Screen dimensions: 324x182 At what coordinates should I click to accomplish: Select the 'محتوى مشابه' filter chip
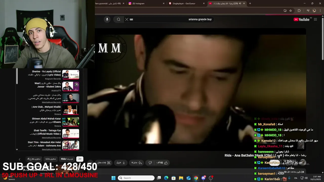pyautogui.click(x=50, y=159)
